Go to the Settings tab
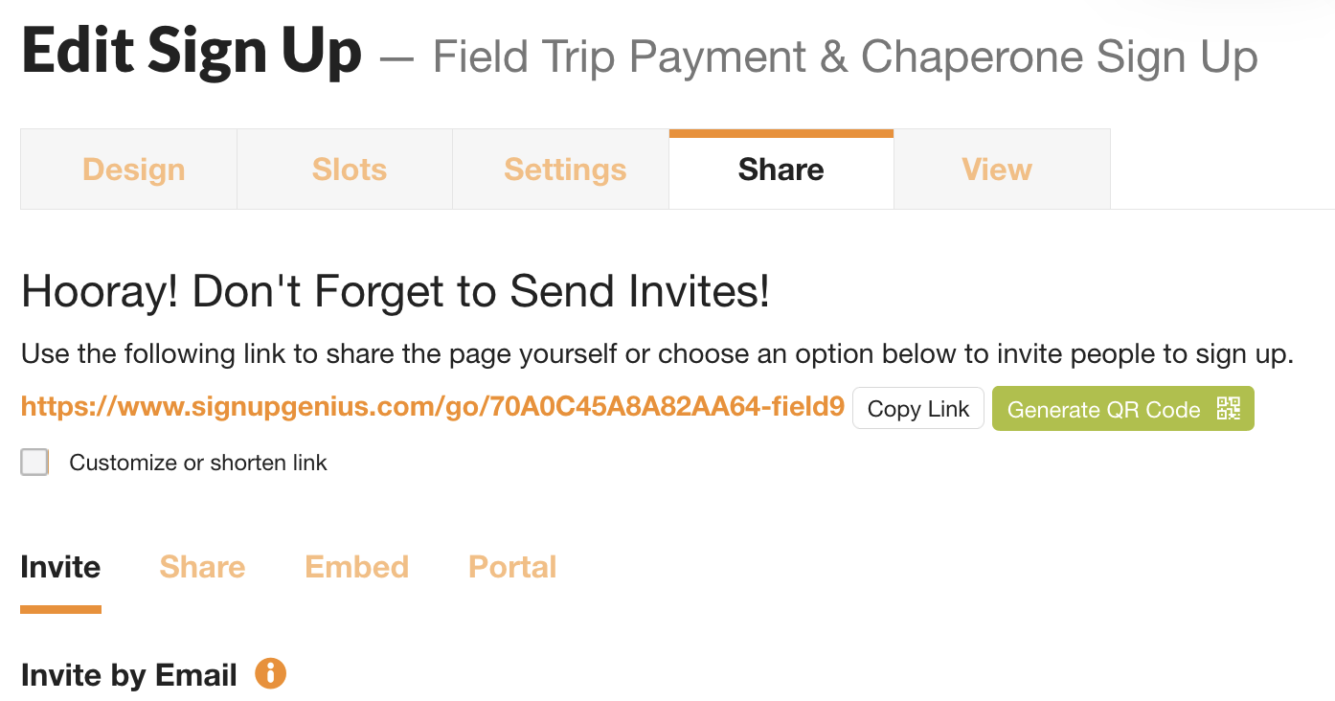 click(x=564, y=169)
